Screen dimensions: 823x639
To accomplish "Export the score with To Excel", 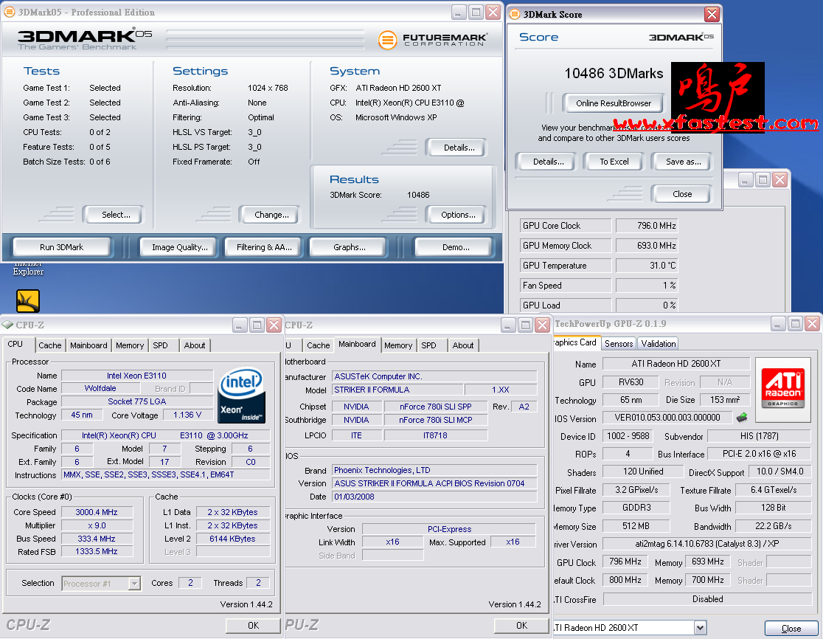I will (x=614, y=162).
